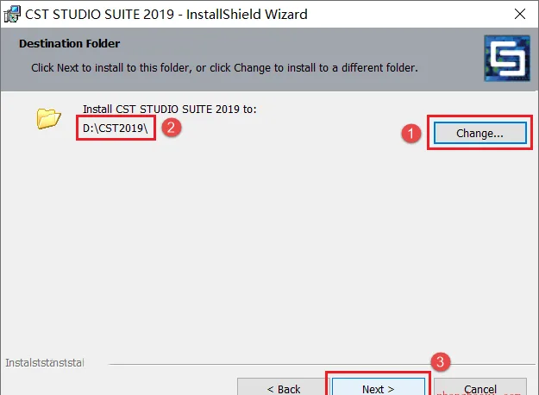Go back with the < Back button

pyautogui.click(x=284, y=387)
